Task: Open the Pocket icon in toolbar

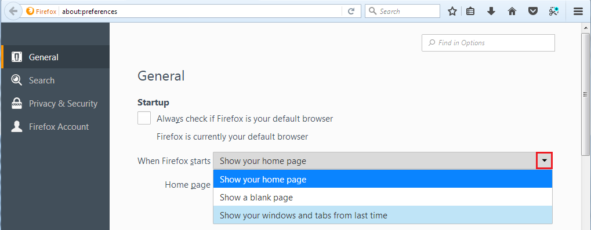Action: coord(532,11)
